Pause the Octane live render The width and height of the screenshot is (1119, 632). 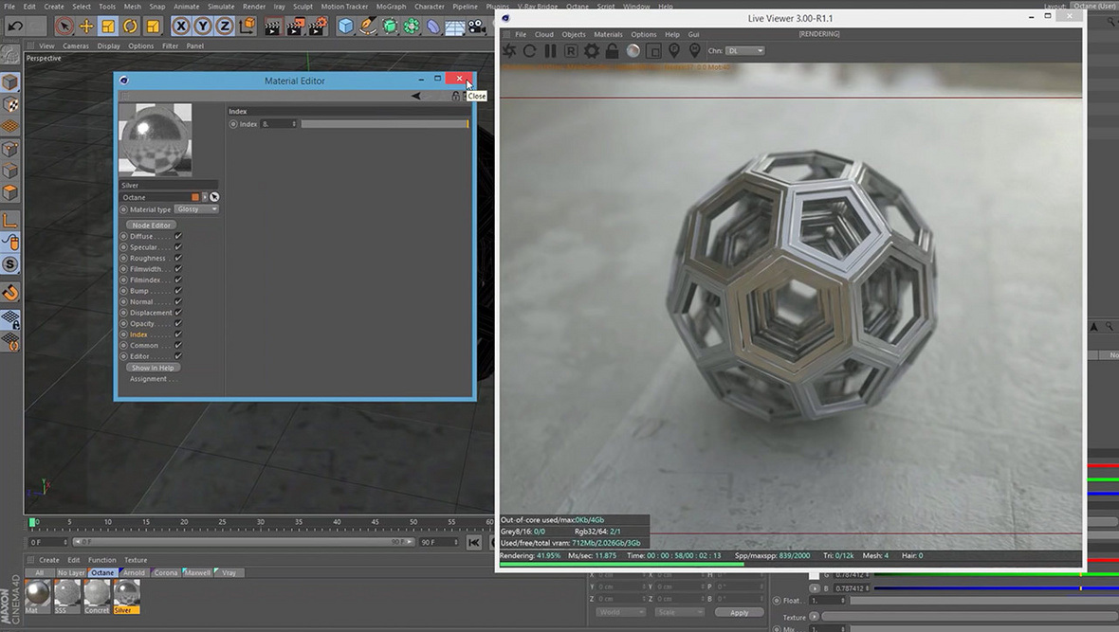pyautogui.click(x=551, y=51)
